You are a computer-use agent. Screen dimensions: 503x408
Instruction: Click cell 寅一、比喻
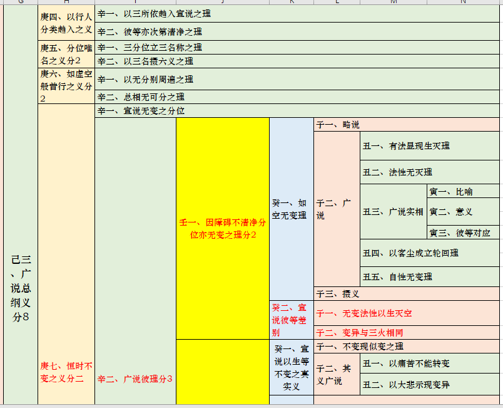463,192
